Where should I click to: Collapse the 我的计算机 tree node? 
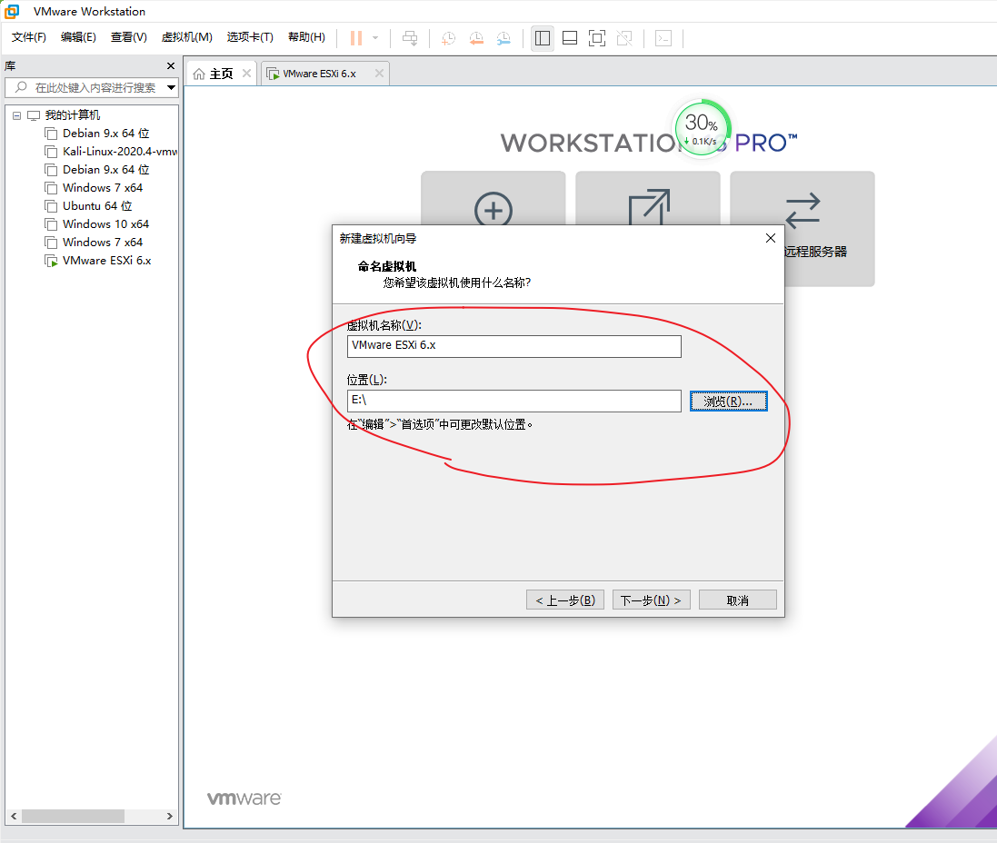click(x=16, y=115)
